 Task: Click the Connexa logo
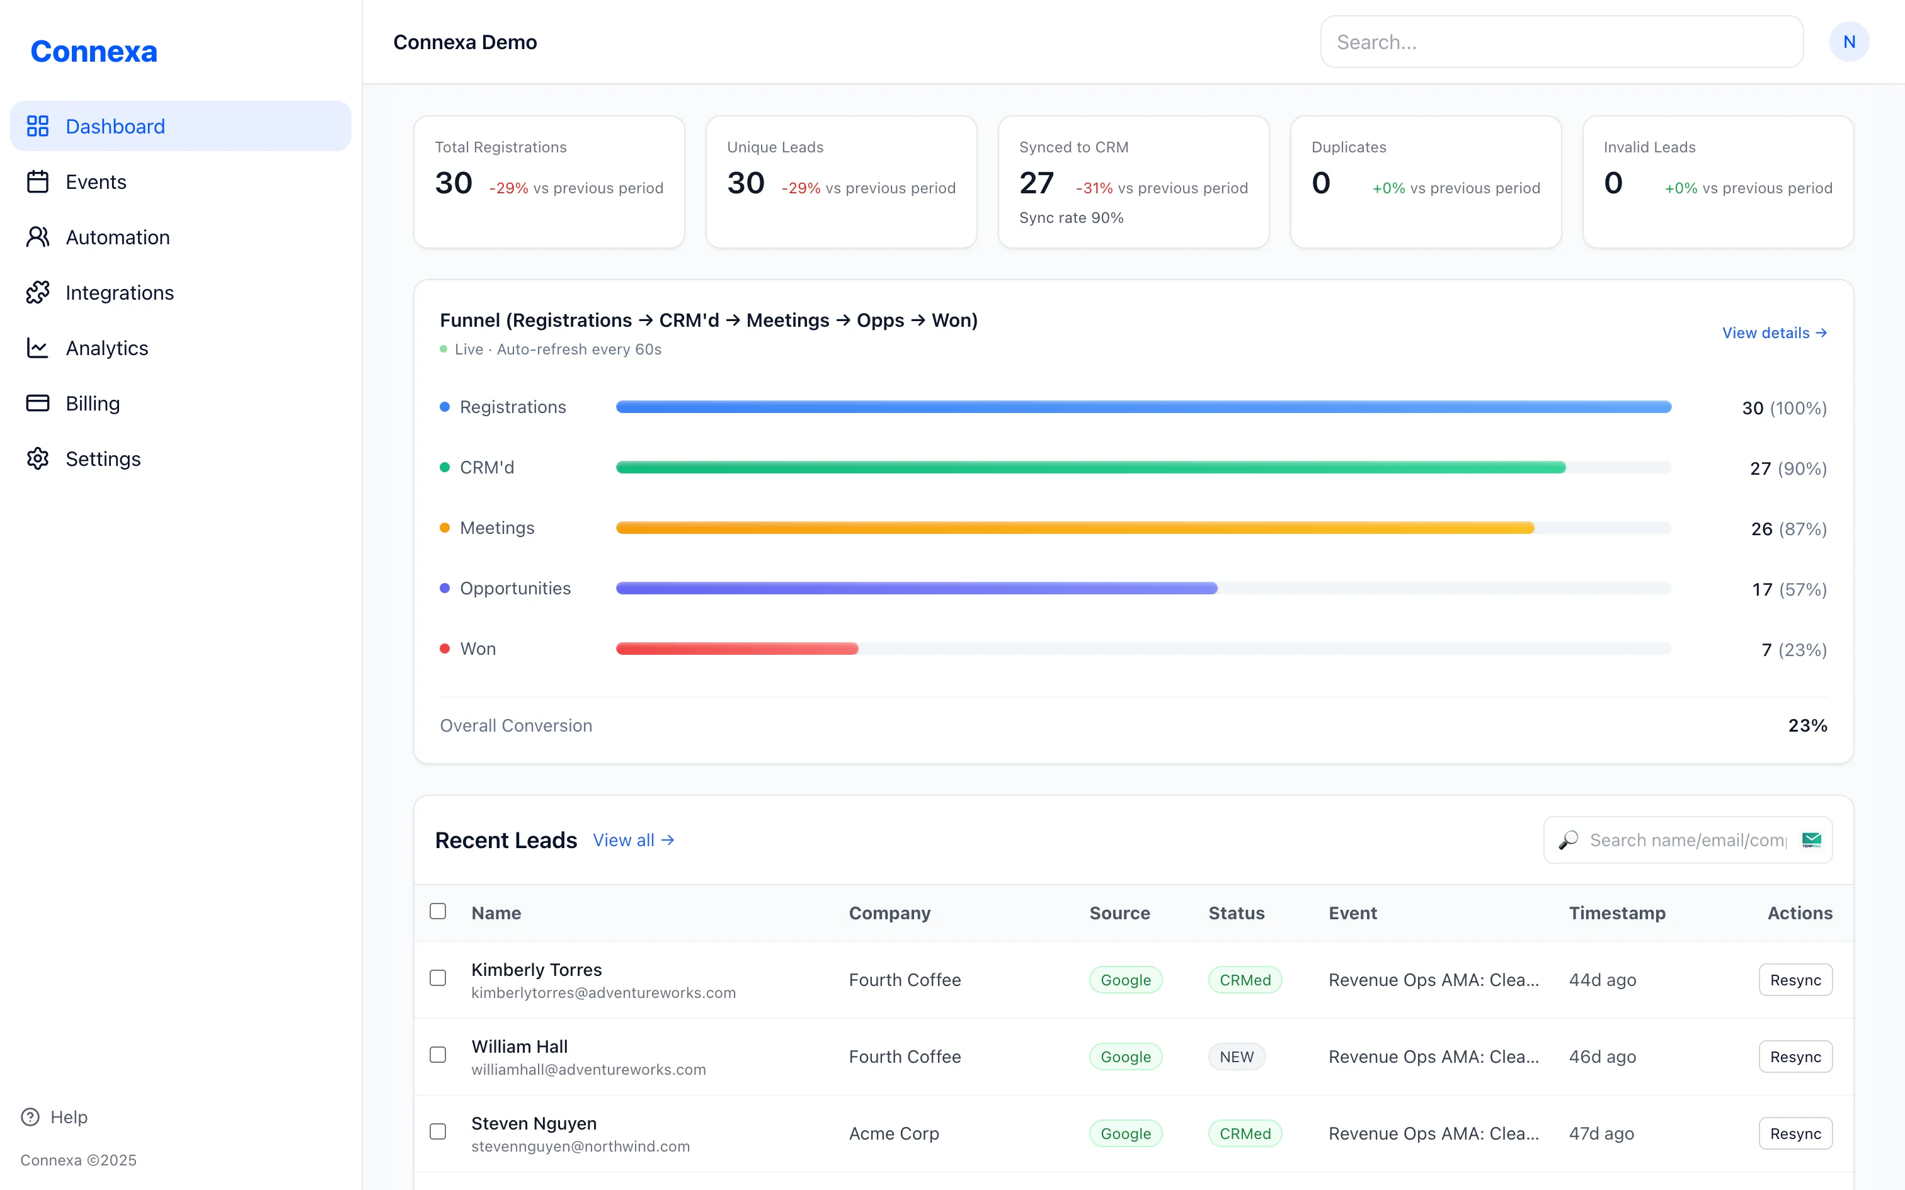pyautogui.click(x=94, y=51)
